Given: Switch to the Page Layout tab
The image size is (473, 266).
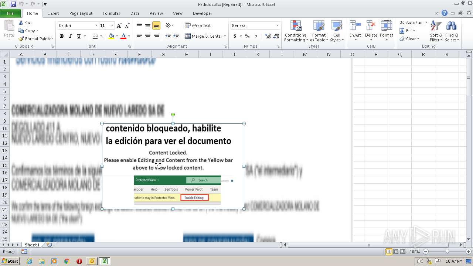Looking at the screenshot, I should click(81, 13).
